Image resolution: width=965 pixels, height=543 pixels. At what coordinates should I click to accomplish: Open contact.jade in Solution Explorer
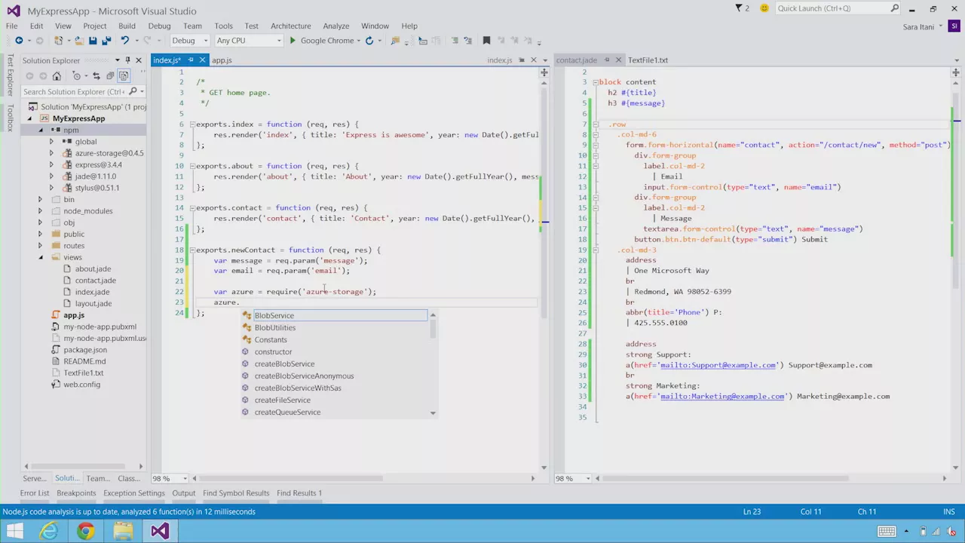[x=95, y=281]
